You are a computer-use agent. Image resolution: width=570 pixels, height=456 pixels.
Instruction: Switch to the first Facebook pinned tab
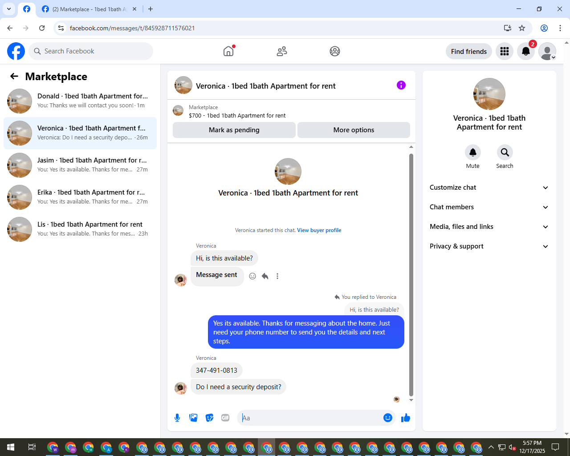(27, 9)
